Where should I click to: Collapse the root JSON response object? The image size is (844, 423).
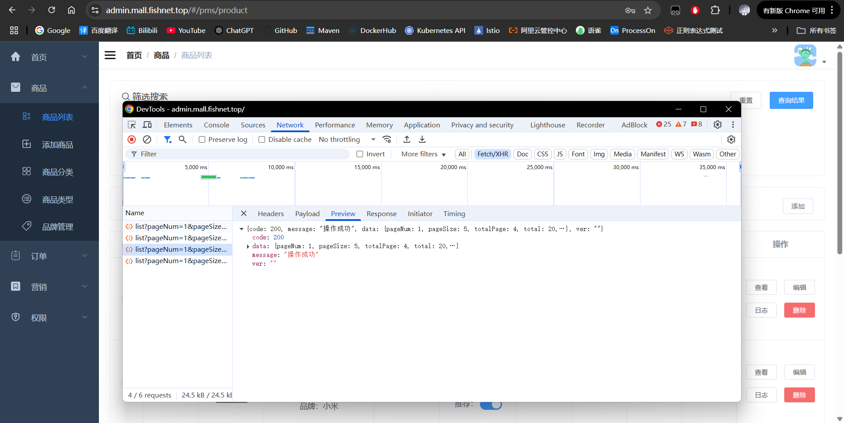pyautogui.click(x=241, y=229)
